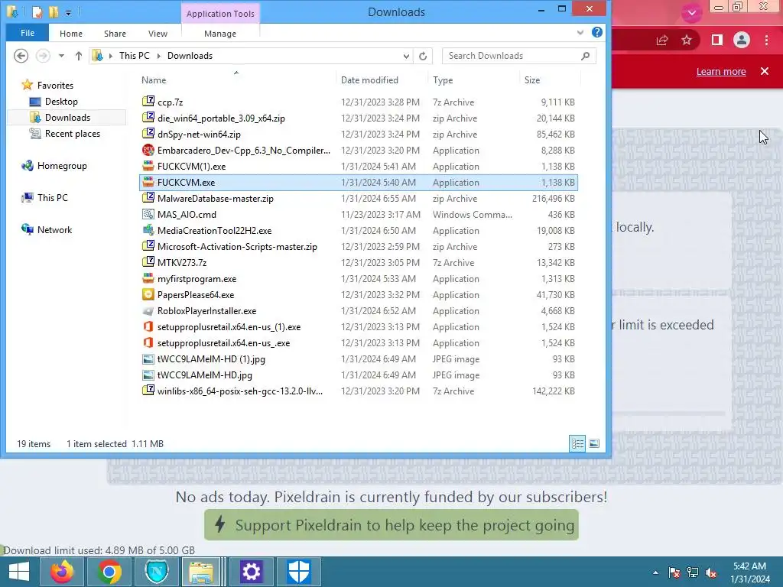The height and width of the screenshot is (587, 783).
Task: Click the Embarcadero Dev-Cpp installer icon
Action: click(148, 151)
